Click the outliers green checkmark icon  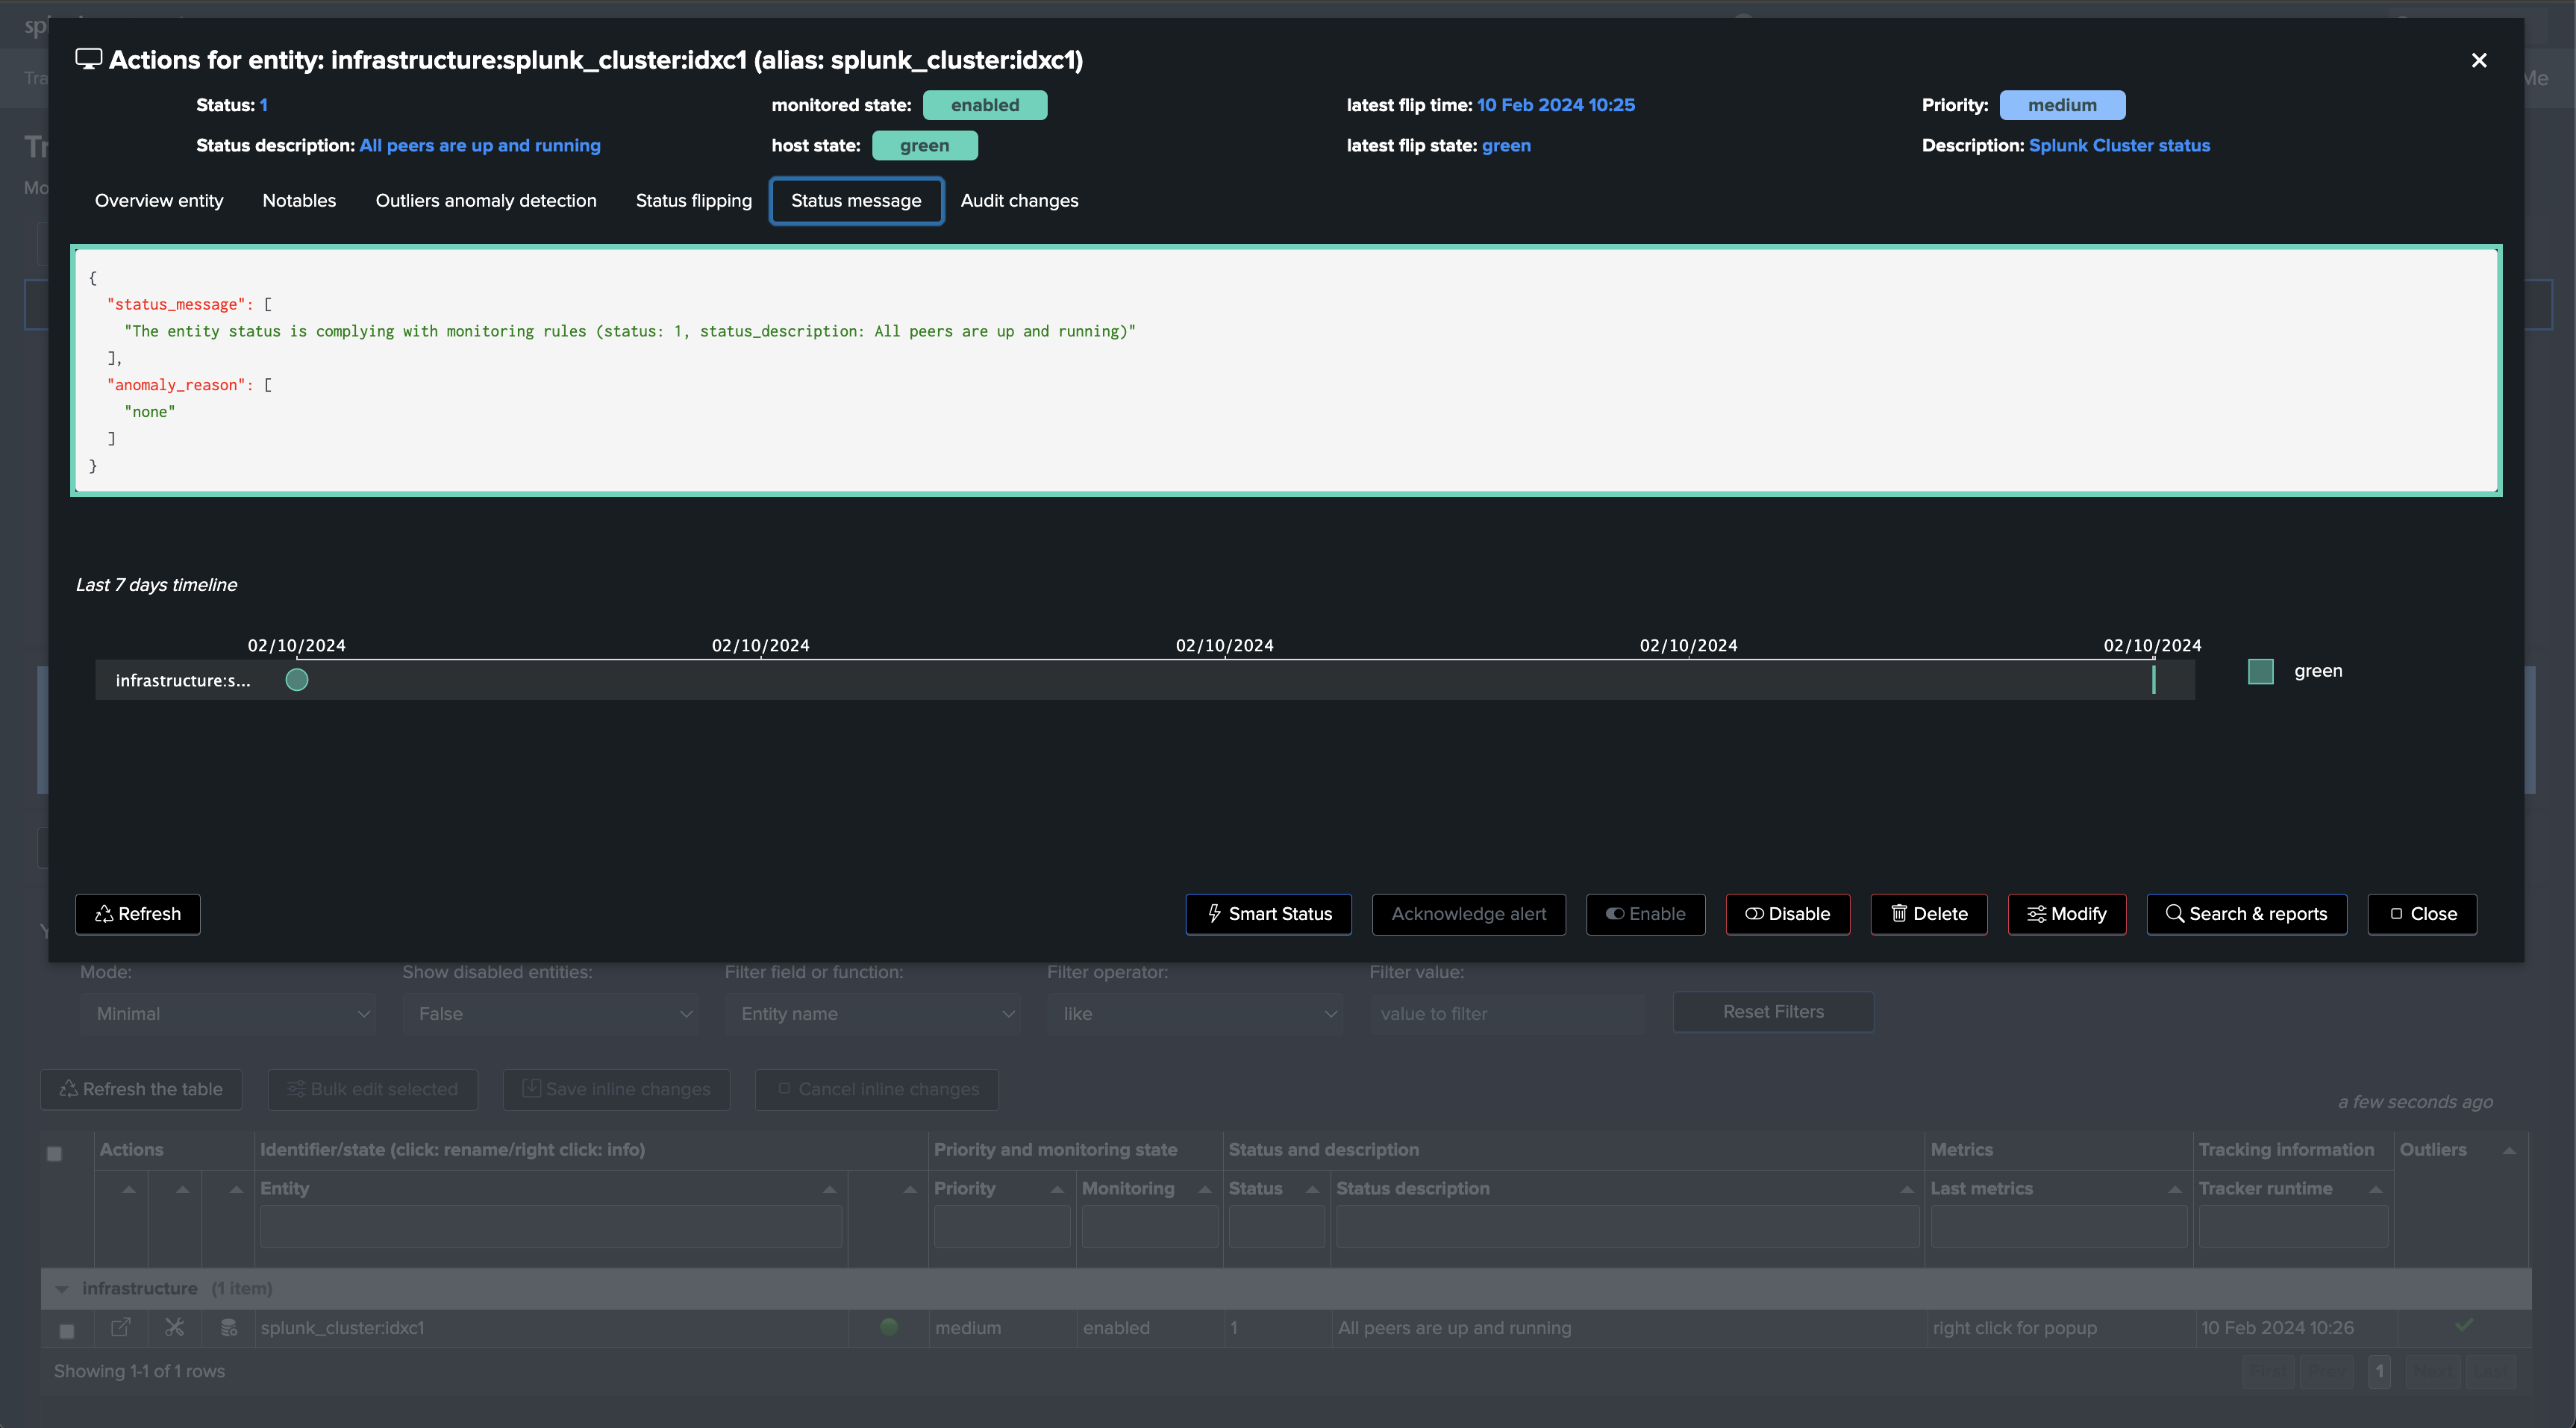2464,1325
